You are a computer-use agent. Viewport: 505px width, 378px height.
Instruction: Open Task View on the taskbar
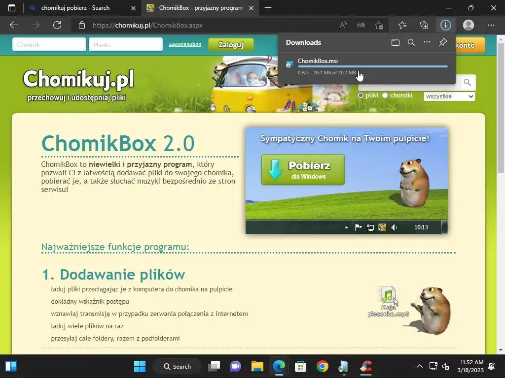(x=214, y=366)
